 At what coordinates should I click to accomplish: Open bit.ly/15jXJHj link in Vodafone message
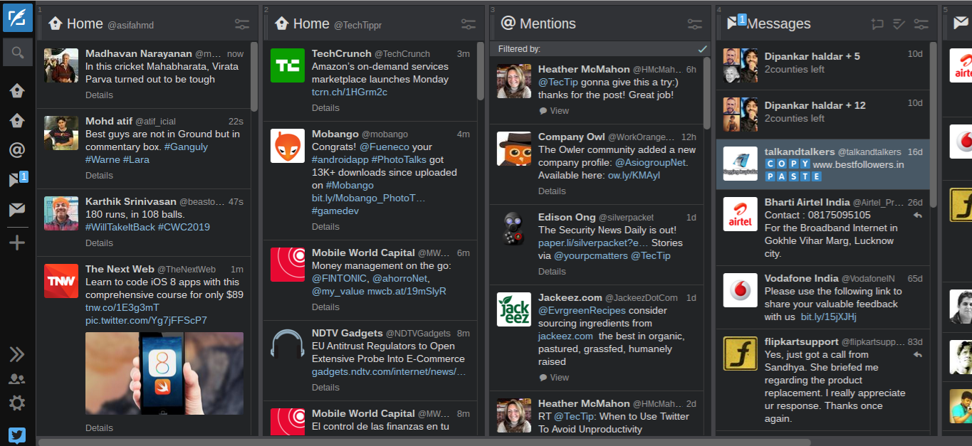click(828, 317)
